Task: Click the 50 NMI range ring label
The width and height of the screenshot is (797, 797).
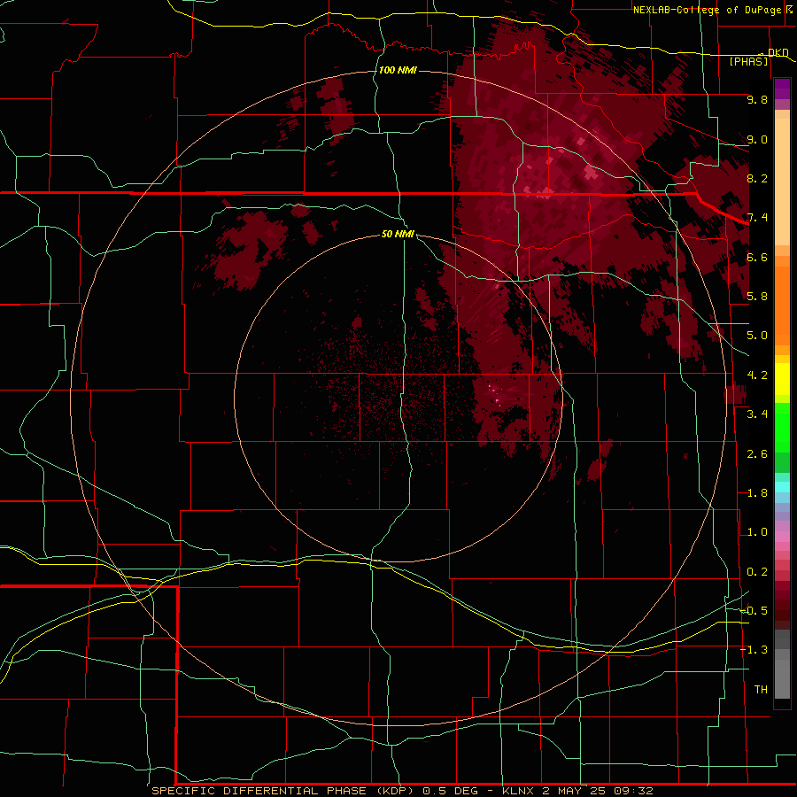Action: click(x=398, y=234)
